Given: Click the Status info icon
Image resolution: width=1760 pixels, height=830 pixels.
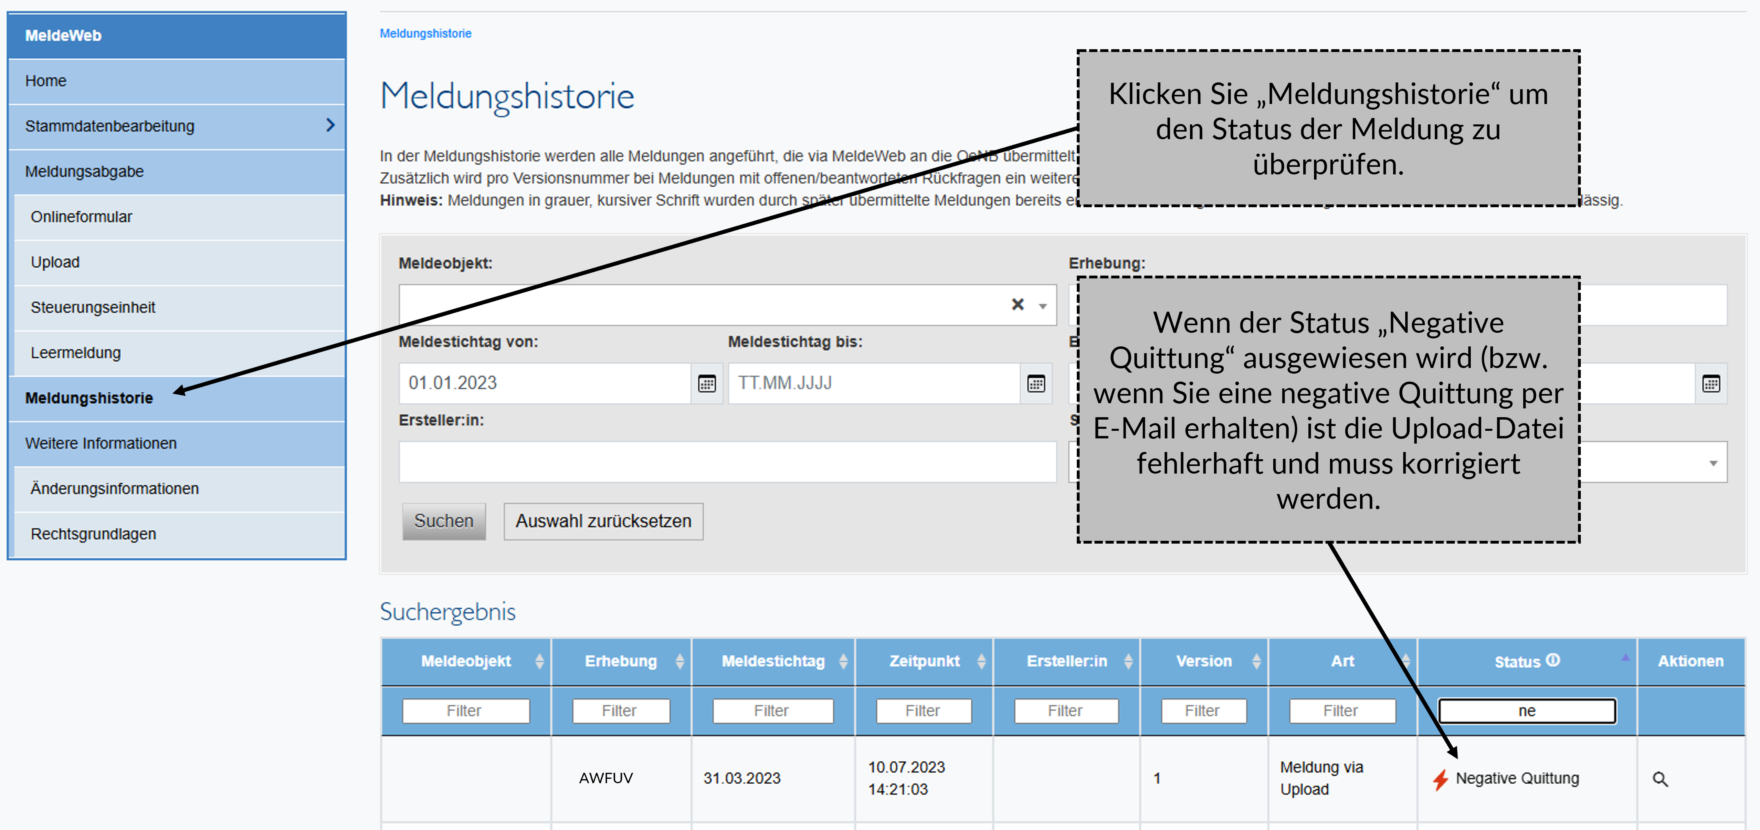Looking at the screenshot, I should pyautogui.click(x=1553, y=660).
